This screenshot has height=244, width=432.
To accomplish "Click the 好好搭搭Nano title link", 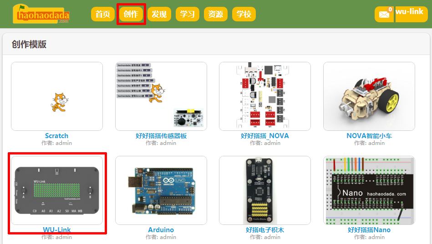I will (369, 230).
